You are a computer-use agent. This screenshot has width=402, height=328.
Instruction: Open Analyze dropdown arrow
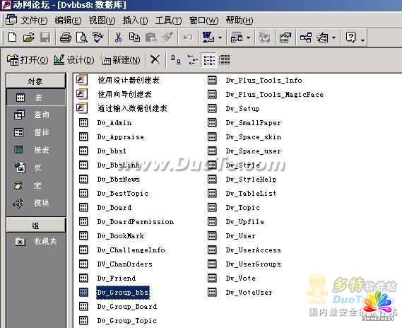pos(248,37)
